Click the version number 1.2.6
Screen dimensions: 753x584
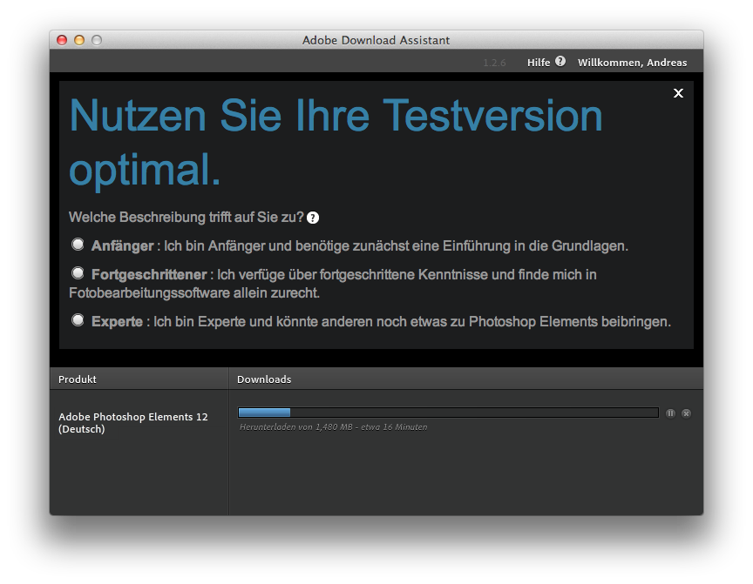point(494,63)
